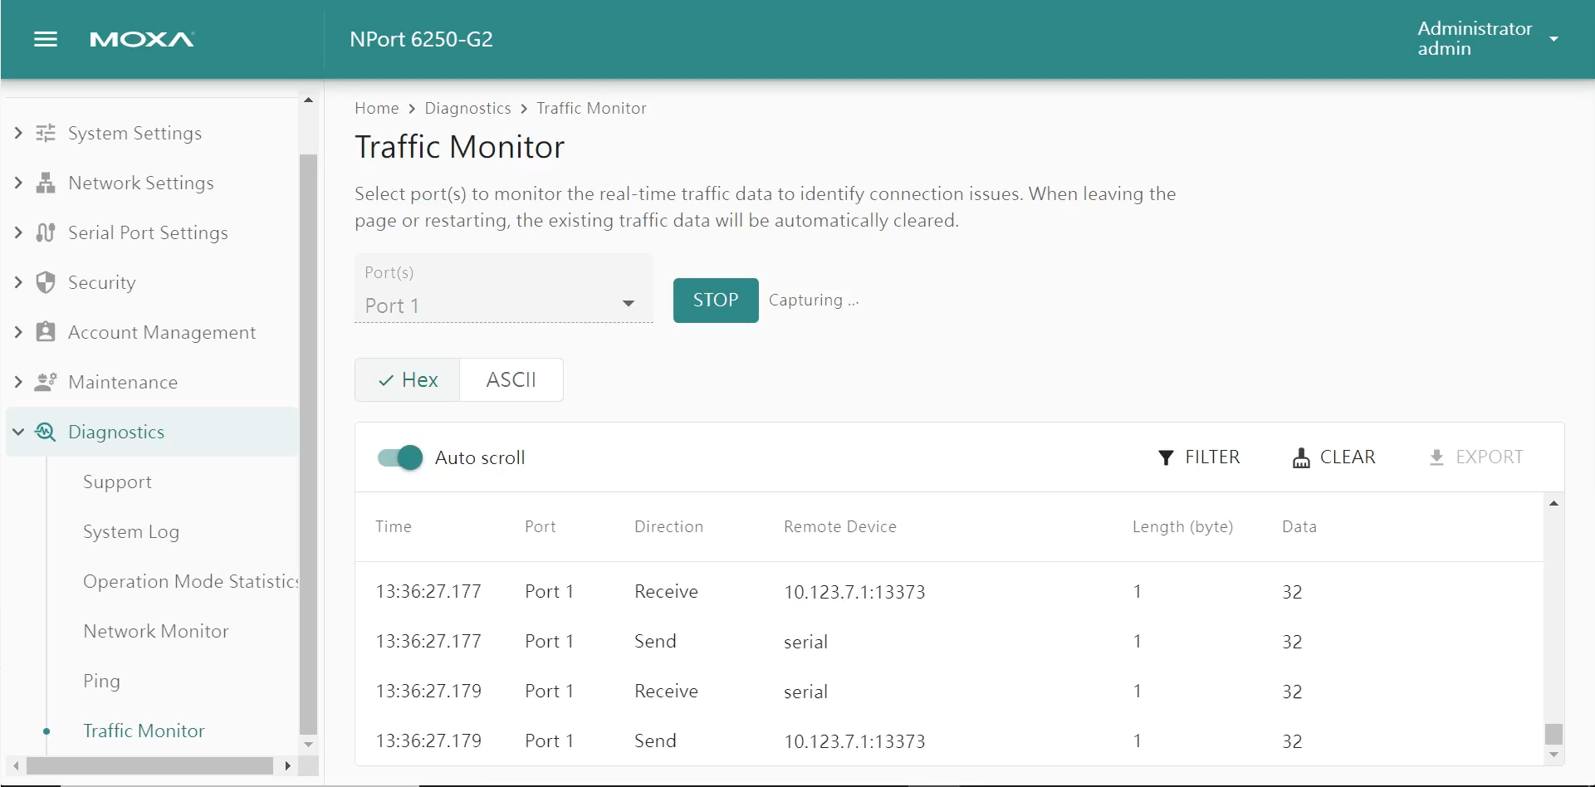Screen dimensions: 1595x787
Task: Switch data view to ASCII
Action: click(x=511, y=380)
